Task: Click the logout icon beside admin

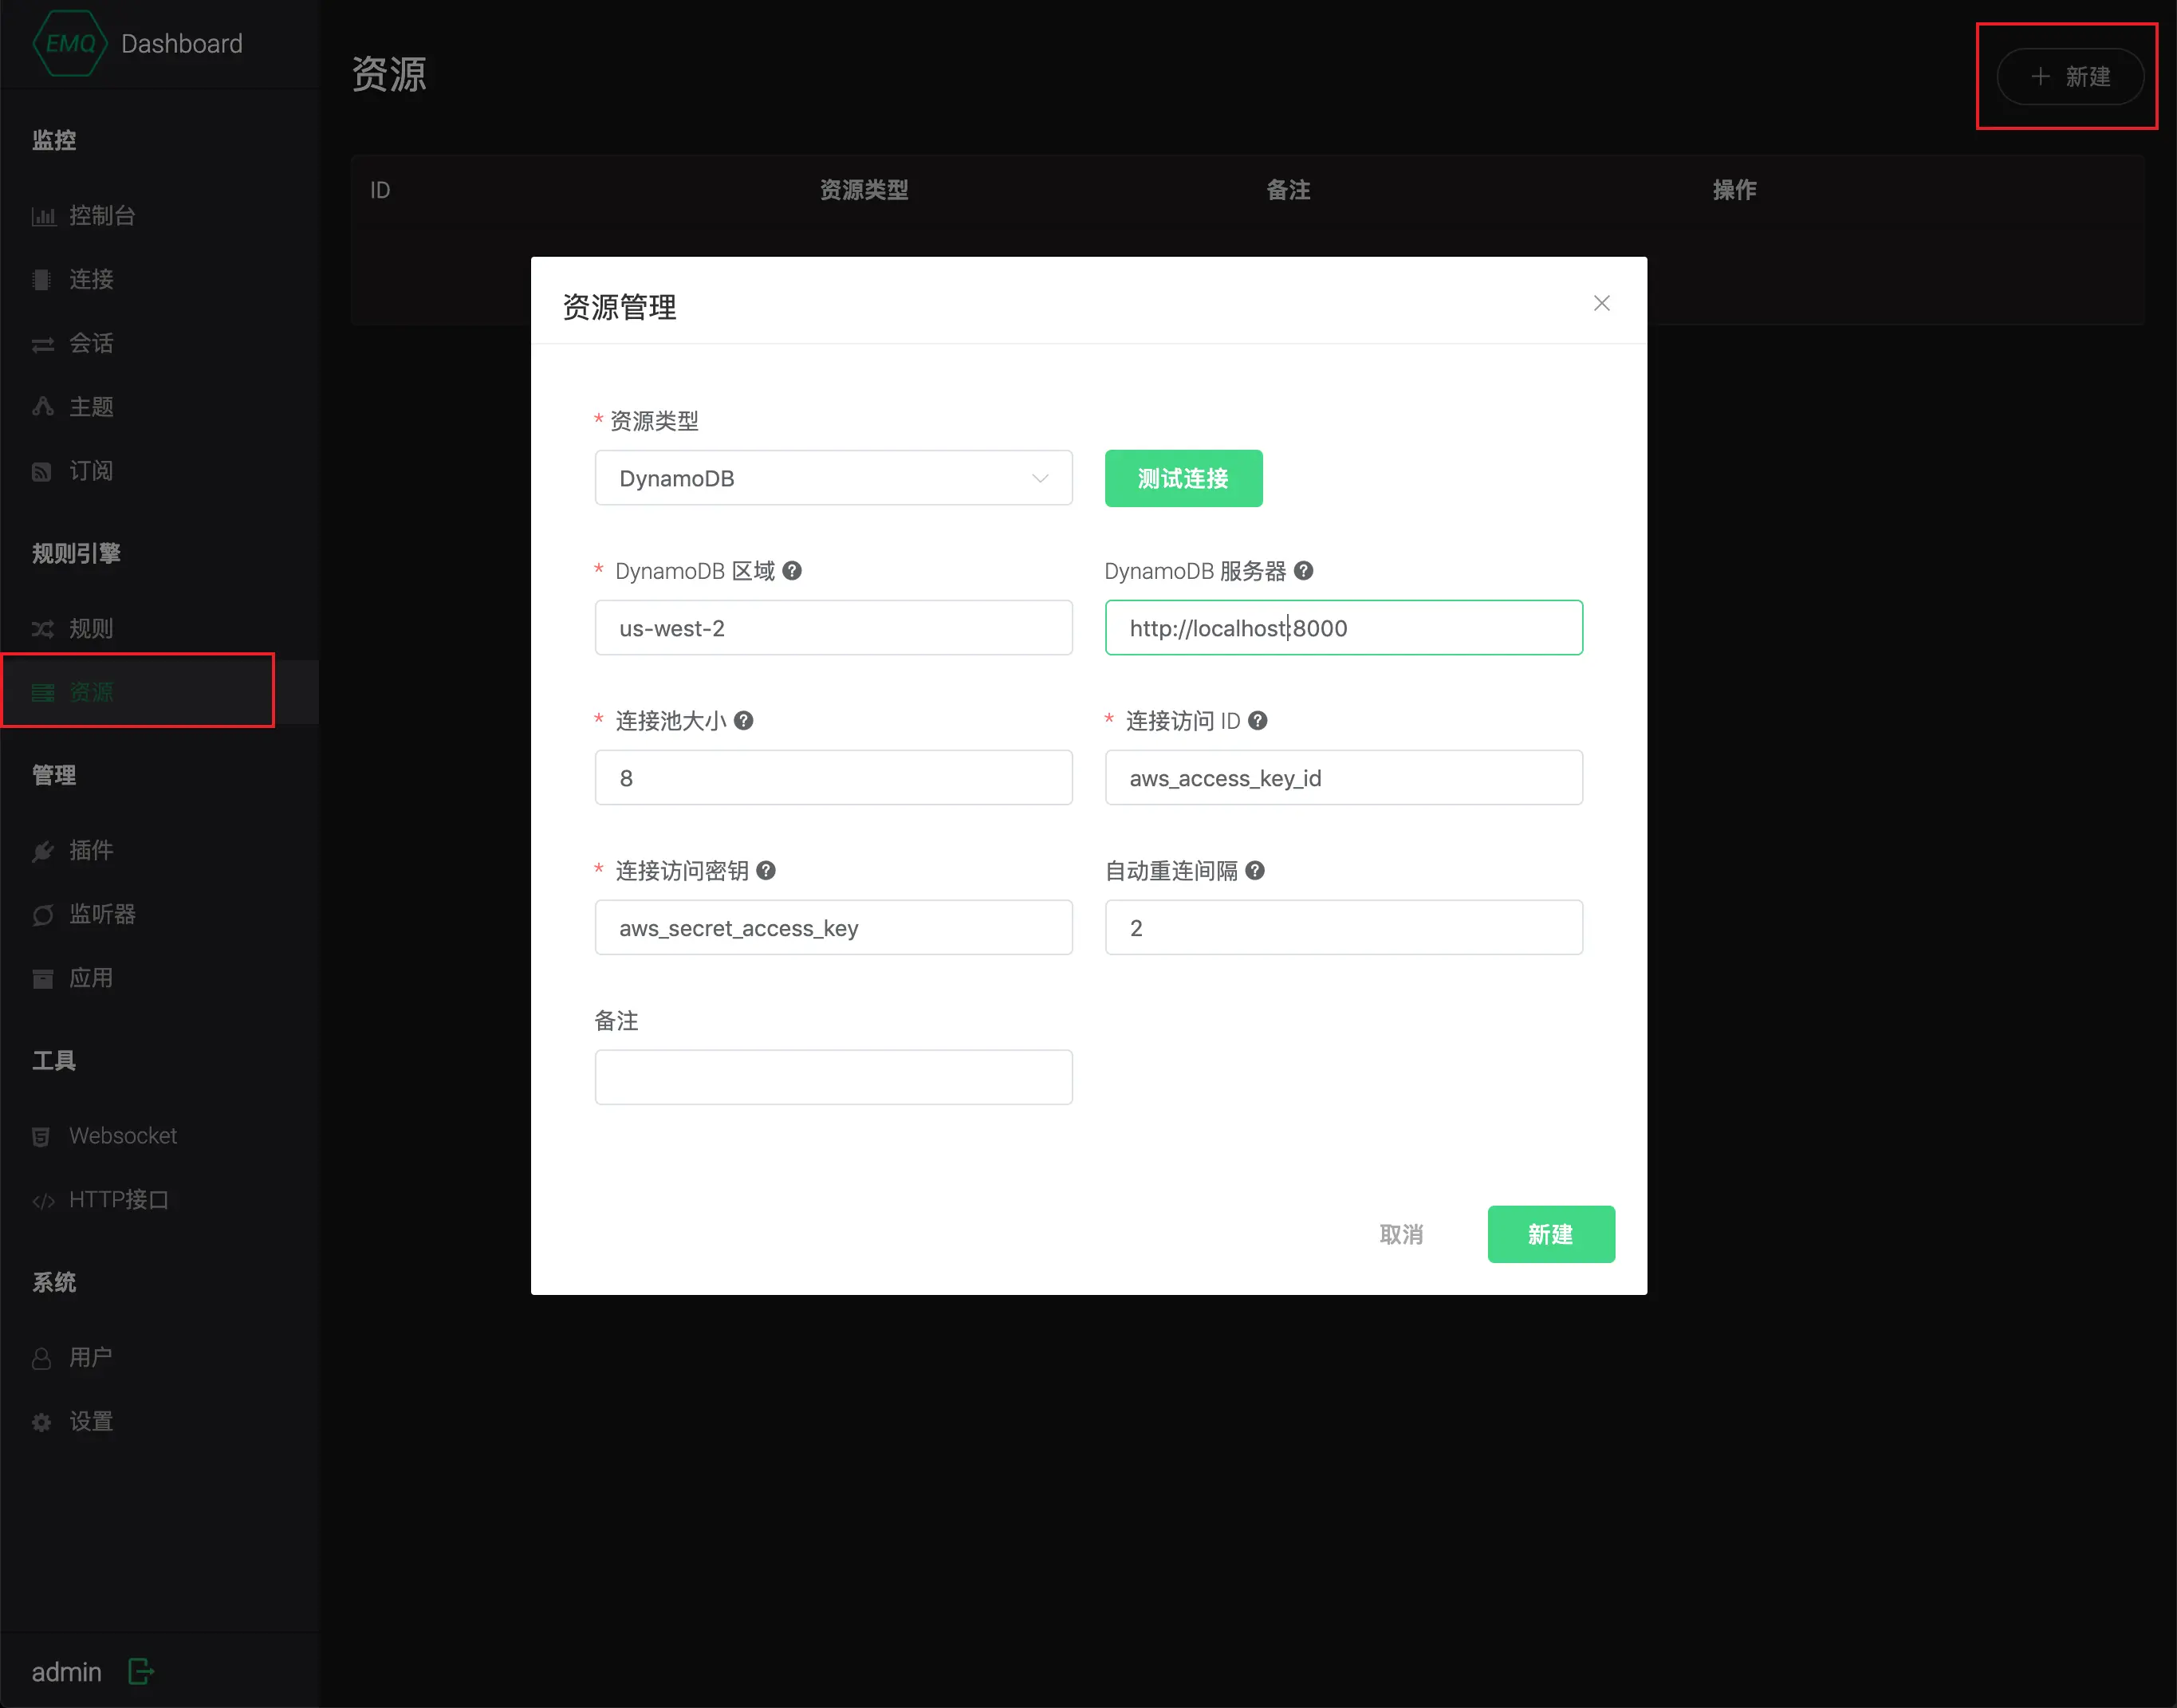Action: [x=141, y=1671]
